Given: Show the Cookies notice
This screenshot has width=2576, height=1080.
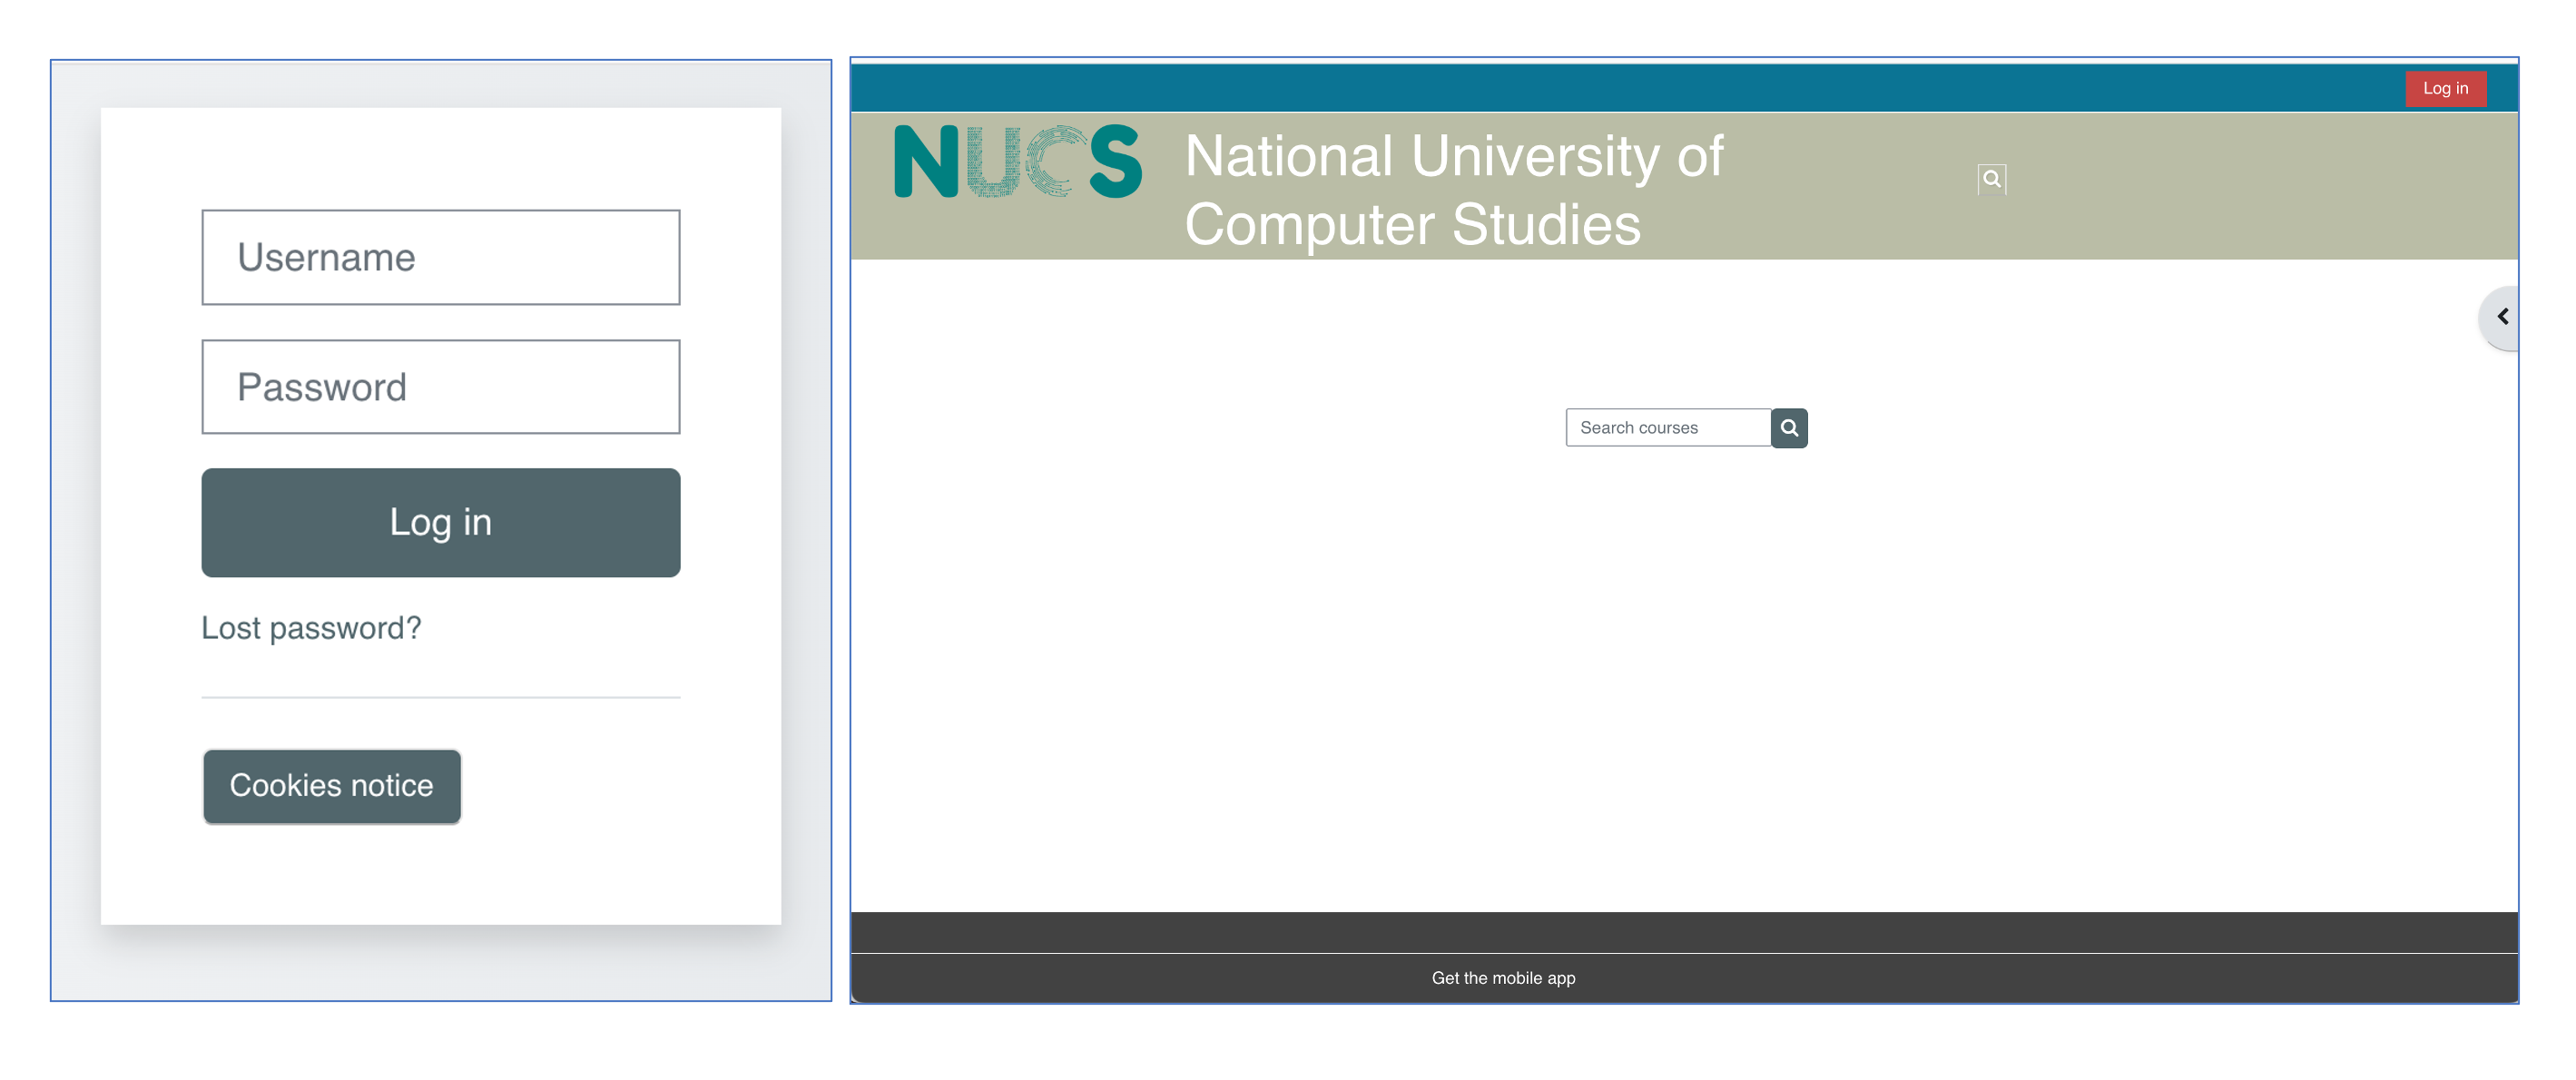Looking at the screenshot, I should pos(332,786).
